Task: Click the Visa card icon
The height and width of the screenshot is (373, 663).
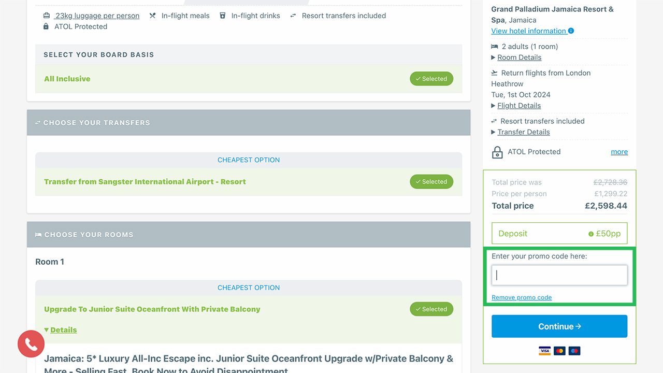Action: pos(544,351)
